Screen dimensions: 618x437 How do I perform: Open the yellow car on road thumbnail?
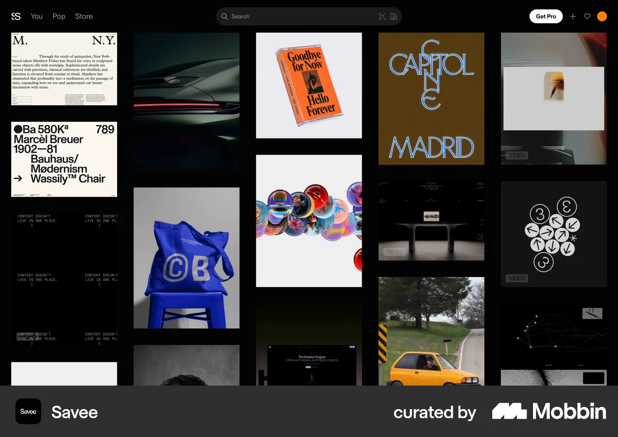431,331
